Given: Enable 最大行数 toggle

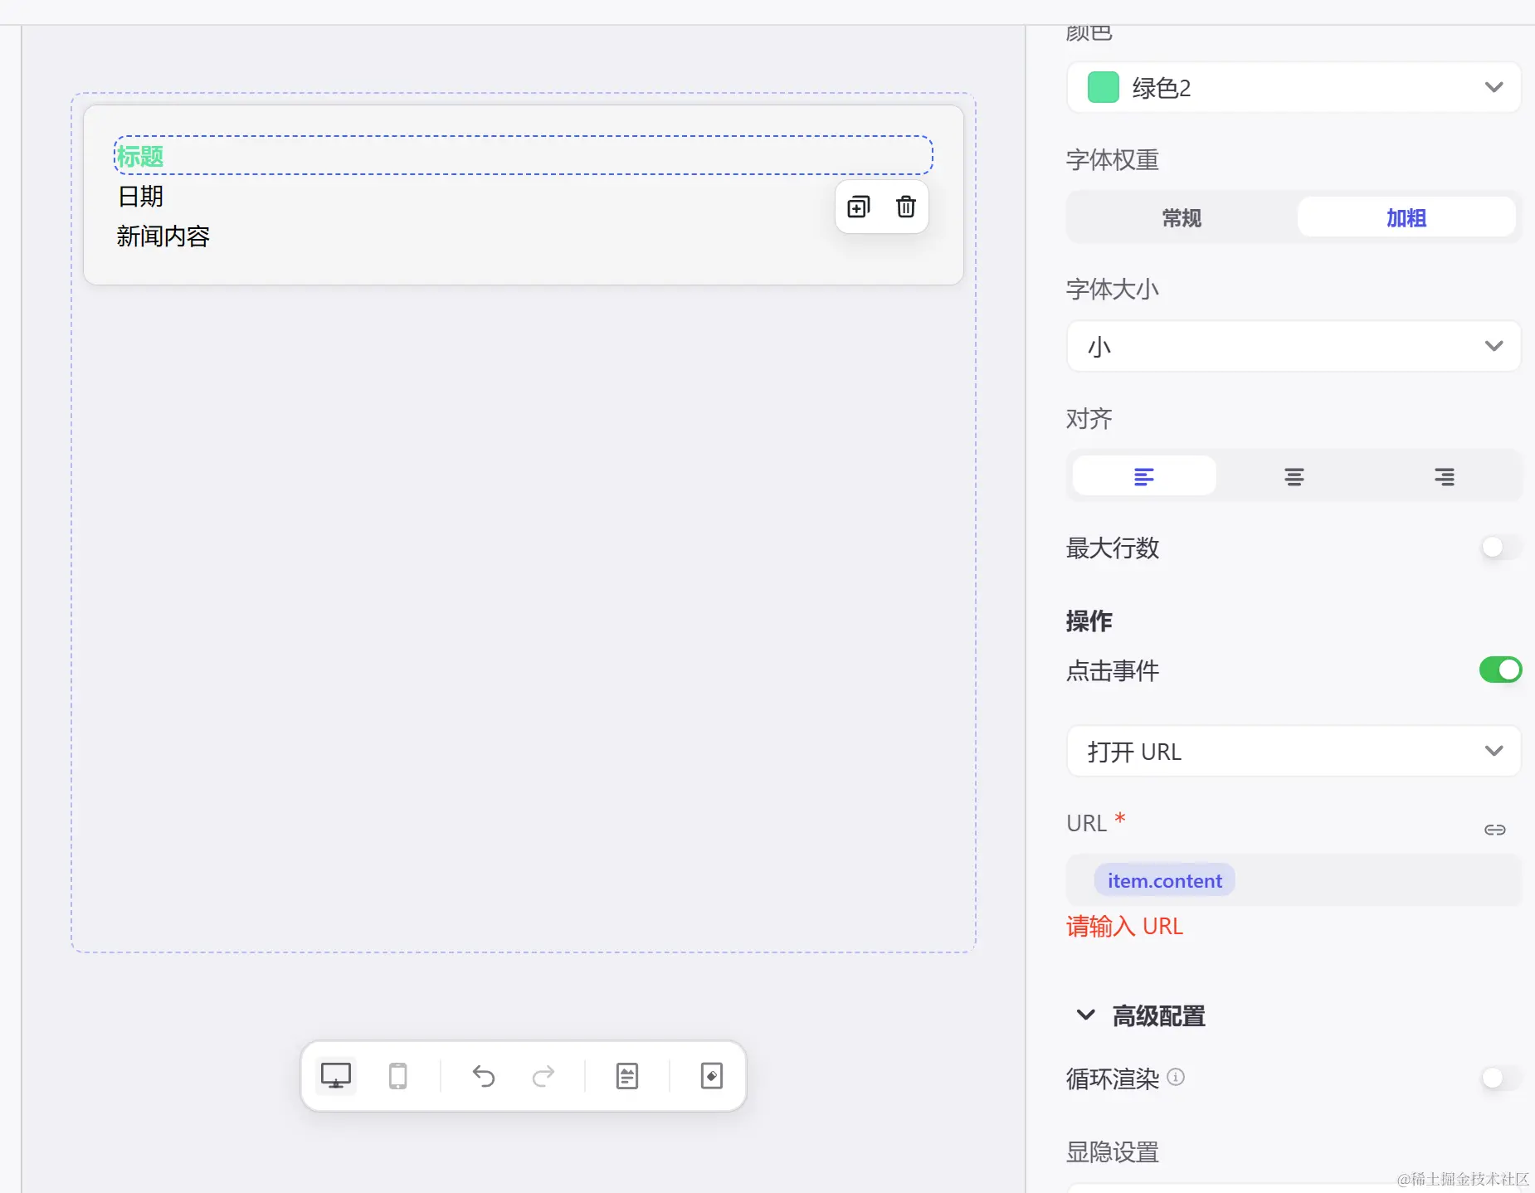Looking at the screenshot, I should pyautogui.click(x=1498, y=548).
